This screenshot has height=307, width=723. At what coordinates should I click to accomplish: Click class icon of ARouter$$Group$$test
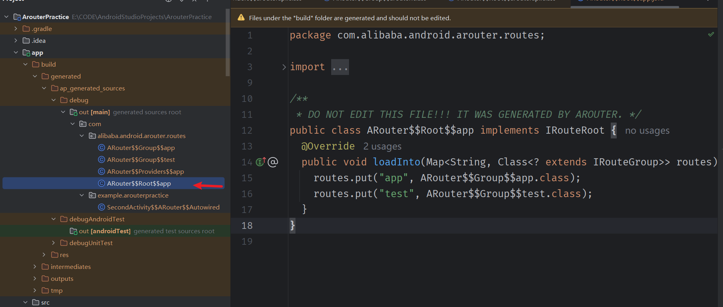pos(102,159)
